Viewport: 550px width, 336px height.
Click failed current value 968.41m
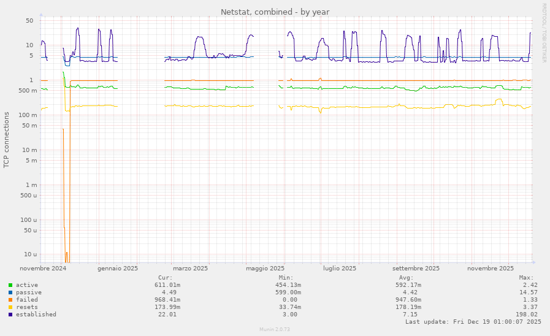click(x=167, y=300)
